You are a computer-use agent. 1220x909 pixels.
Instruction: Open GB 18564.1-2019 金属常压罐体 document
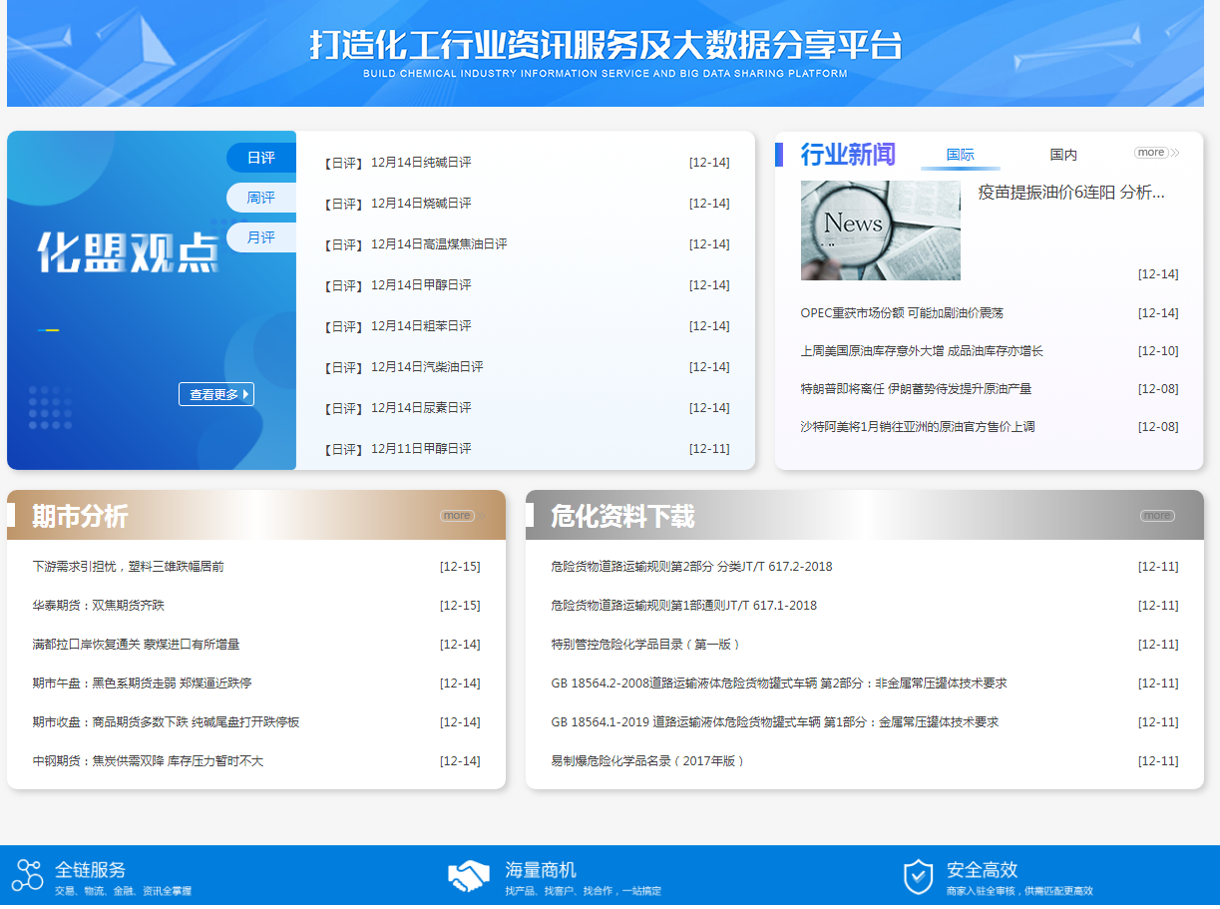click(x=775, y=722)
